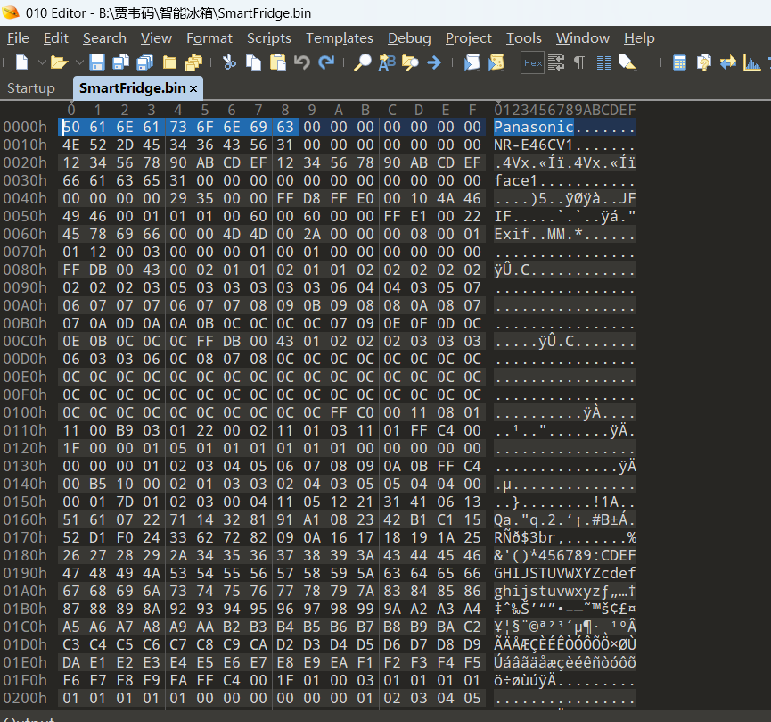771x722 pixels.
Task: Click the New file icon
Action: (22, 62)
